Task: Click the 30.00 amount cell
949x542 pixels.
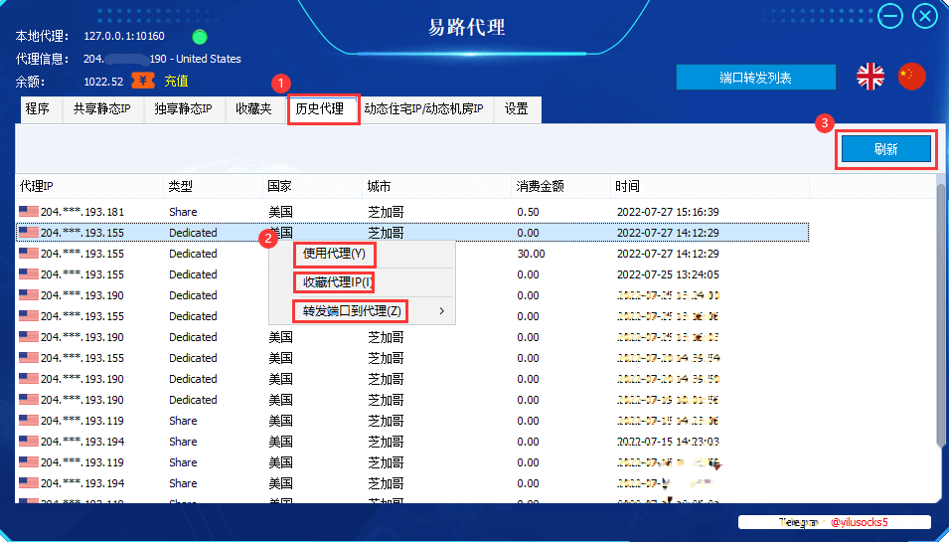Action: [x=531, y=255]
